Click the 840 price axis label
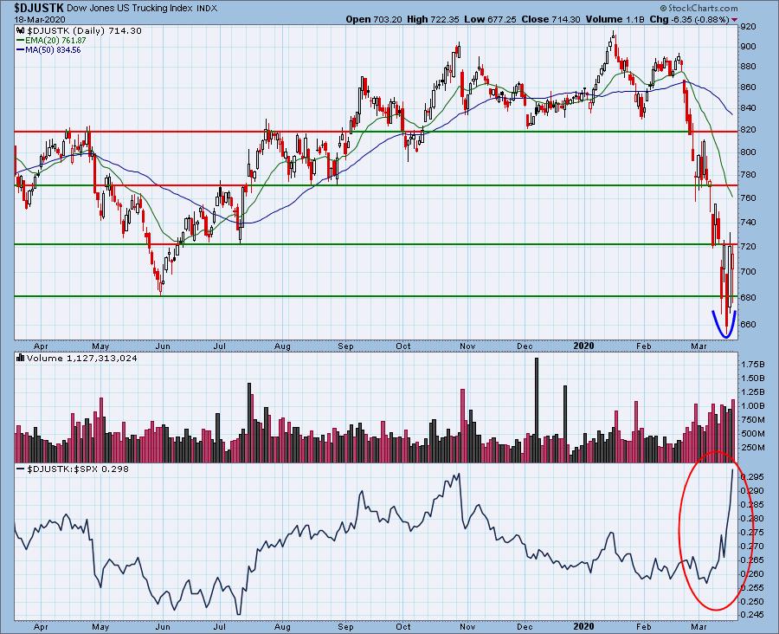The image size is (779, 634). [748, 108]
